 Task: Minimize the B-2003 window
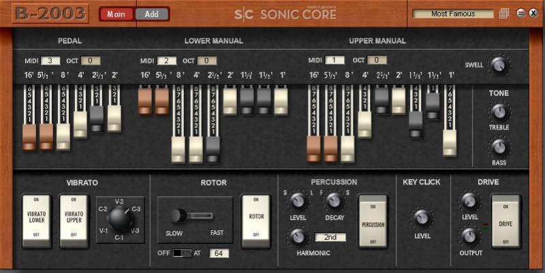(x=520, y=13)
